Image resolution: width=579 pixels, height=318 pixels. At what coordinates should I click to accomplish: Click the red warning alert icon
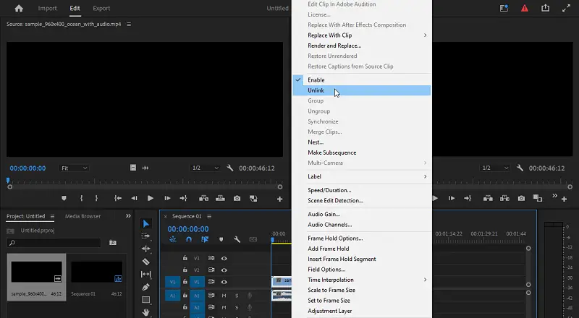click(x=525, y=8)
